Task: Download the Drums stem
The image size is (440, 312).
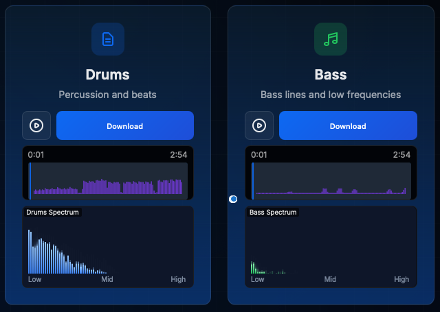Action: (x=125, y=125)
